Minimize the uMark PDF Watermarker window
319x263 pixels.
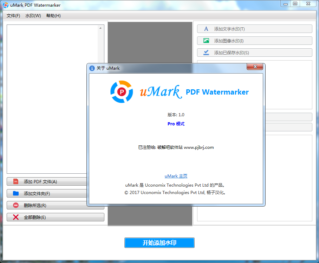coord(285,4)
